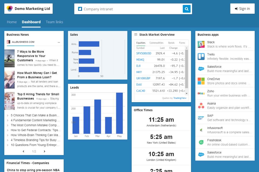Screen dimensions: 259x172
Task: Click hiring trends article thumbnail
Action: click(9, 101)
